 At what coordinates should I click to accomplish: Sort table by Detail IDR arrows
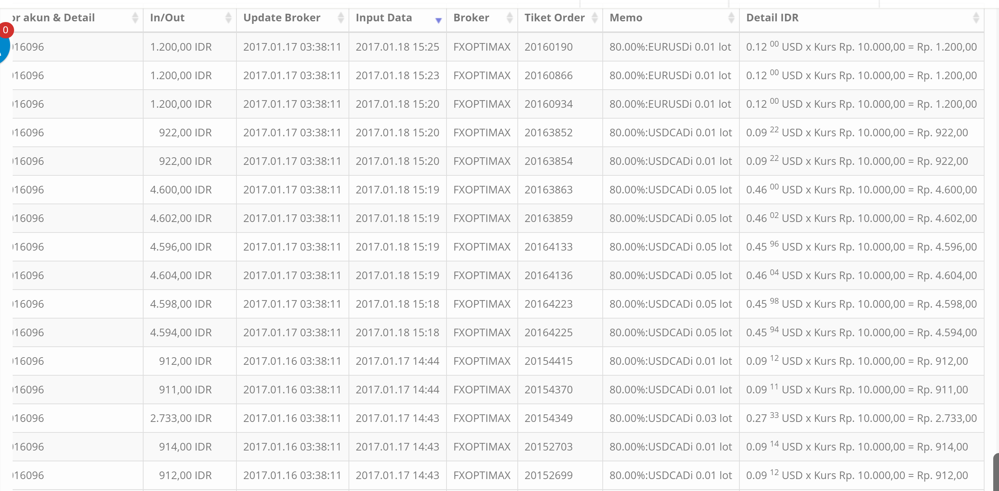976,18
